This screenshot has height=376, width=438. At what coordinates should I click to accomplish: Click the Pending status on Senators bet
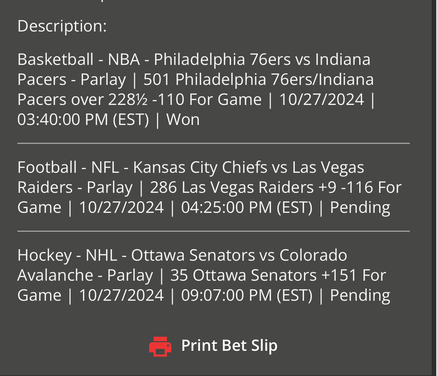click(360, 295)
